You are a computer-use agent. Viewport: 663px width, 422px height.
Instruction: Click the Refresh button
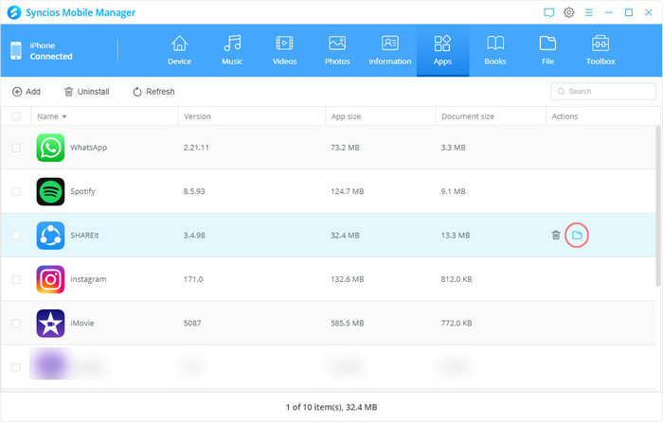(153, 92)
